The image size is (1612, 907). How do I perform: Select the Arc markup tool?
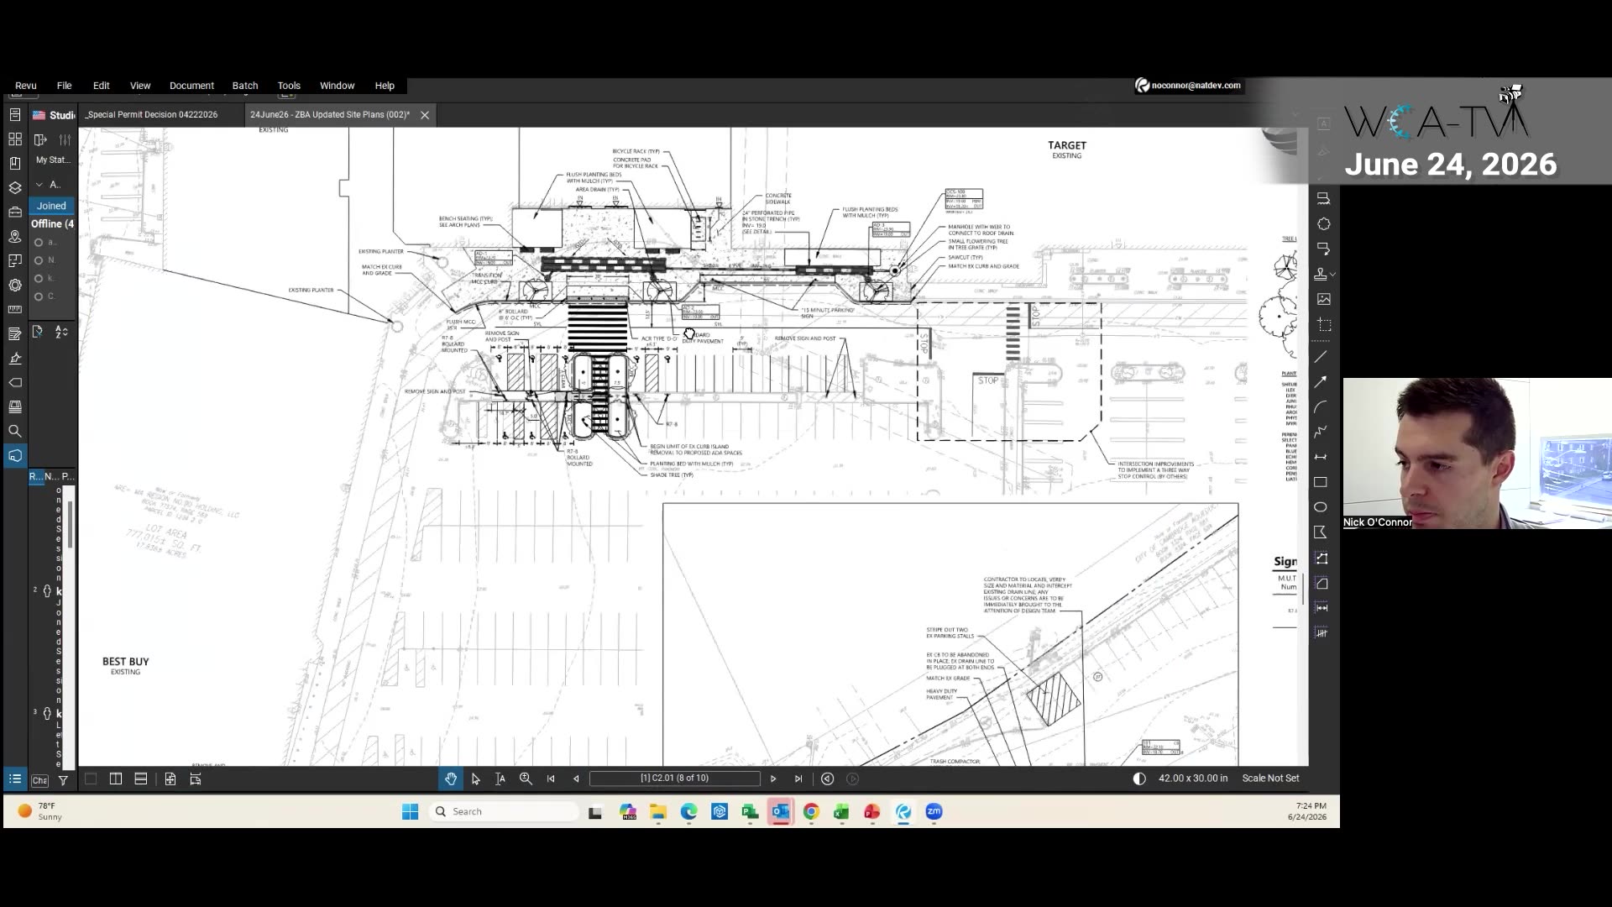pyautogui.click(x=1321, y=406)
